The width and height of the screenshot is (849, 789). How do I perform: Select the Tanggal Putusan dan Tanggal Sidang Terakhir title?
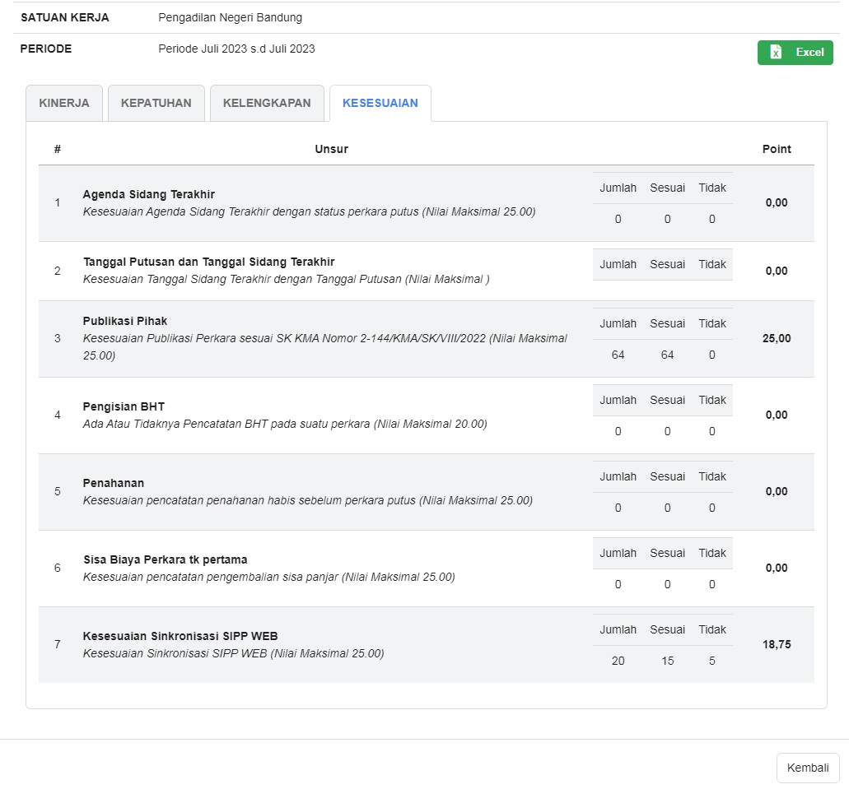(209, 262)
